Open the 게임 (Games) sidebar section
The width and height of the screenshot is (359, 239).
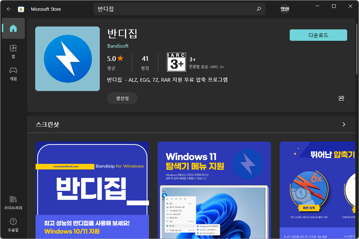pyautogui.click(x=13, y=74)
